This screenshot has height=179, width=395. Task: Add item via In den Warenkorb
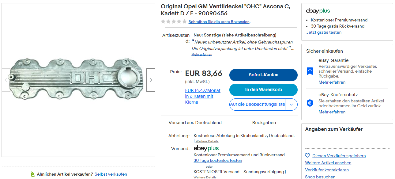(x=263, y=90)
